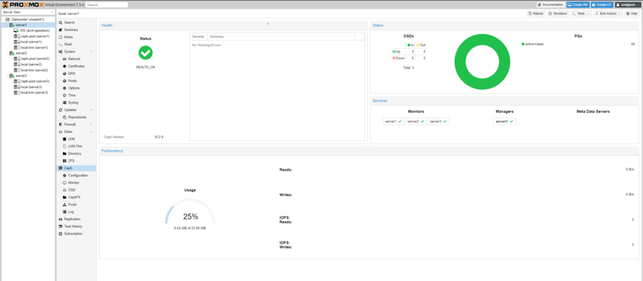Click the Datacenter building icon
Image resolution: width=643 pixels, height=281 pixels.
point(8,19)
